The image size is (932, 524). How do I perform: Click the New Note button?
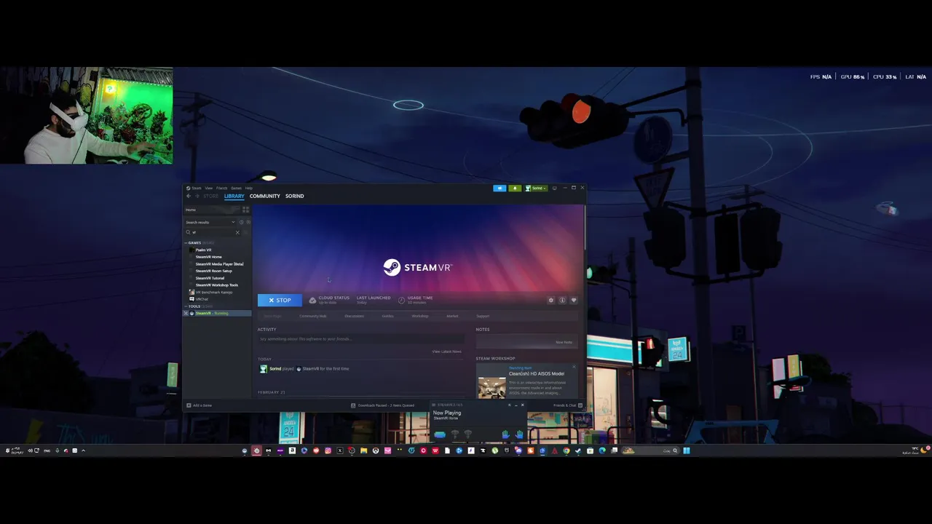pyautogui.click(x=564, y=342)
